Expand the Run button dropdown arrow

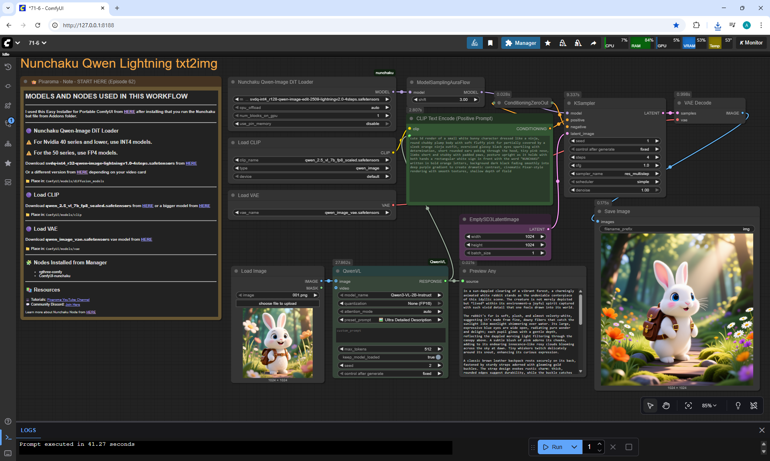pyautogui.click(x=574, y=447)
